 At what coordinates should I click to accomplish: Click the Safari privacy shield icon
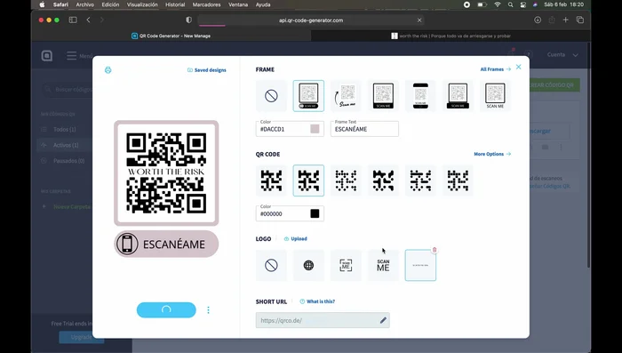(x=188, y=20)
